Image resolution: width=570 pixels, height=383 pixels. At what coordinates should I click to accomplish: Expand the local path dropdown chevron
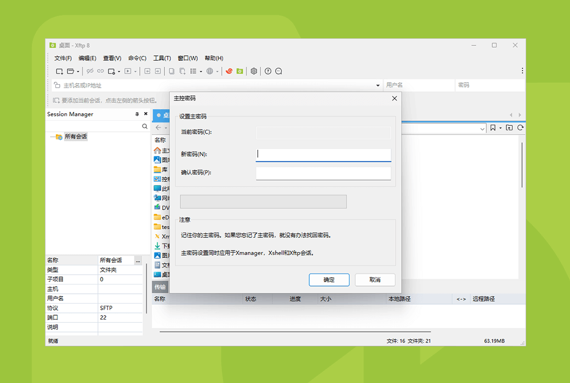(482, 129)
